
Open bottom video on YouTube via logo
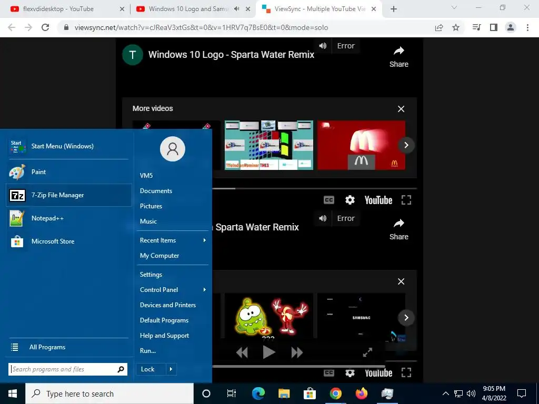[x=378, y=373]
